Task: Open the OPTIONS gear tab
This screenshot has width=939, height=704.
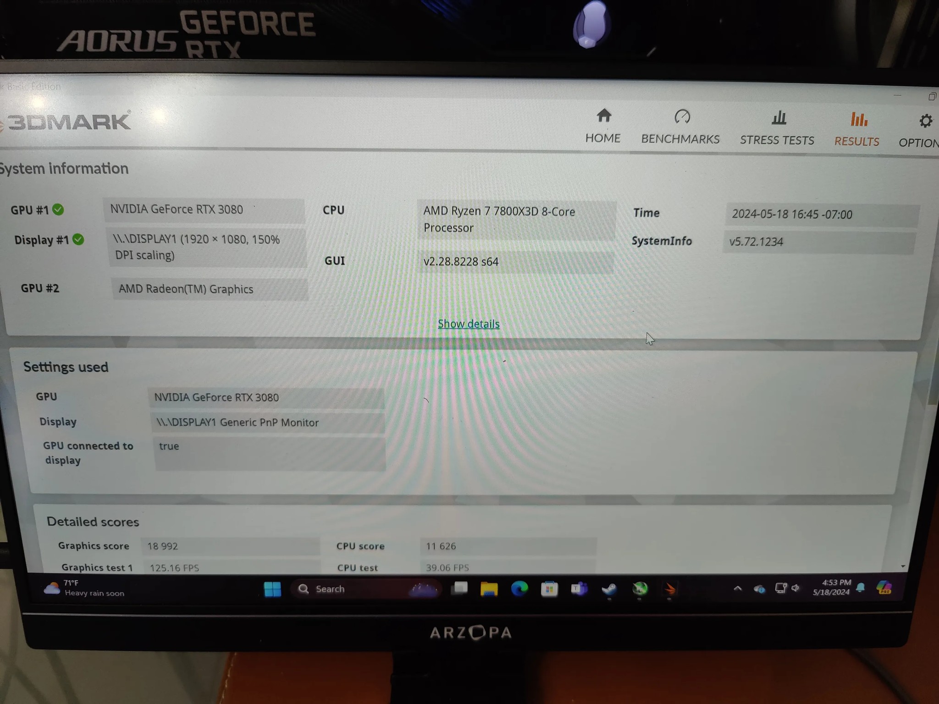Action: pyautogui.click(x=920, y=131)
